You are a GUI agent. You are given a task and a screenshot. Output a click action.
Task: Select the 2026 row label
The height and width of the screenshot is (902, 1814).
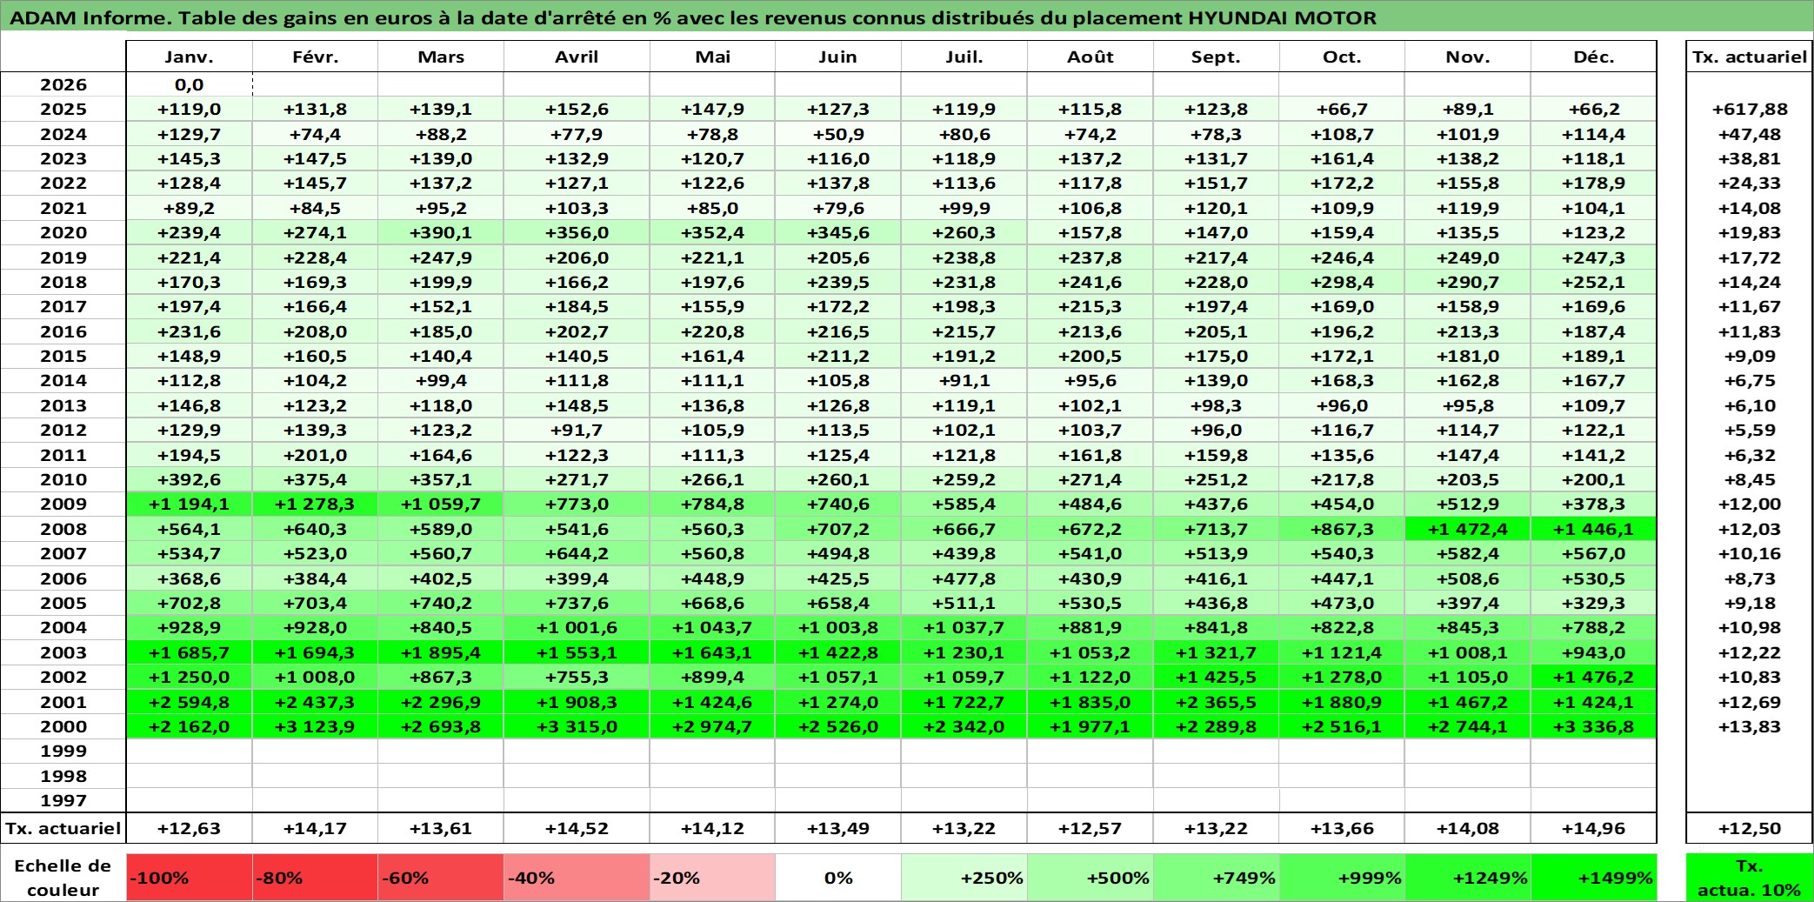click(63, 84)
